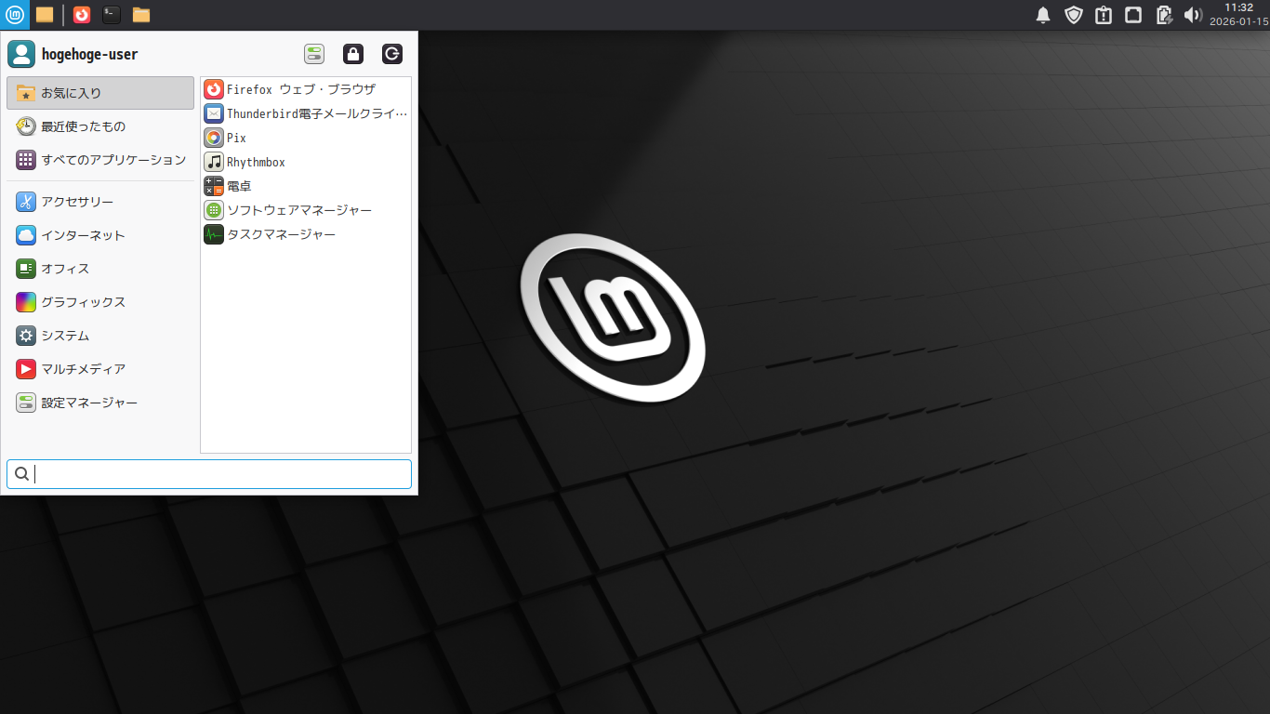1270x714 pixels.
Task: Select the グラフィックス category
Action: (x=100, y=302)
